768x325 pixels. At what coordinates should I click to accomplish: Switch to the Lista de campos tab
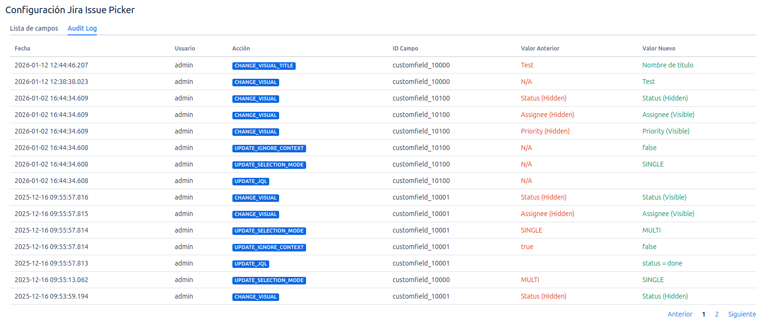(x=34, y=28)
